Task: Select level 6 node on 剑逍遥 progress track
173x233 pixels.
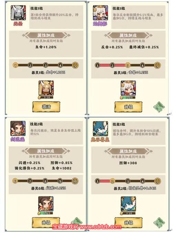Action: point(15,181)
